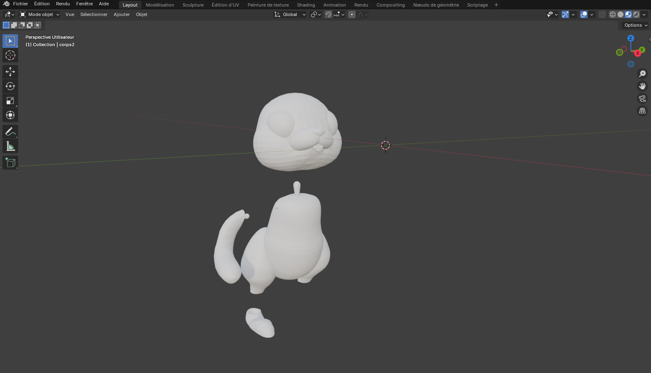The height and width of the screenshot is (373, 651).
Task: Click the Z axis on navigation gizmo
Action: [x=630, y=38]
